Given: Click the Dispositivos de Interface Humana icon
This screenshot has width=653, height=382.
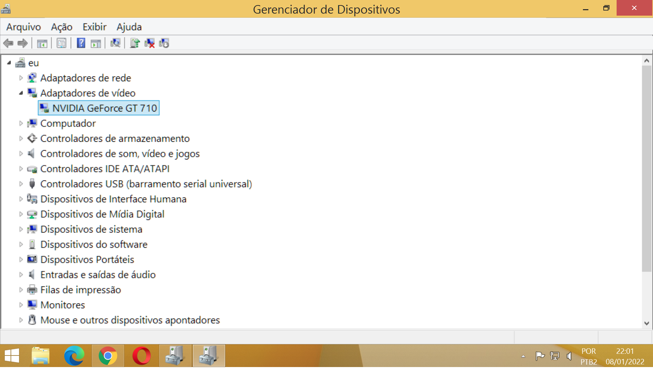Looking at the screenshot, I should 32,199.
